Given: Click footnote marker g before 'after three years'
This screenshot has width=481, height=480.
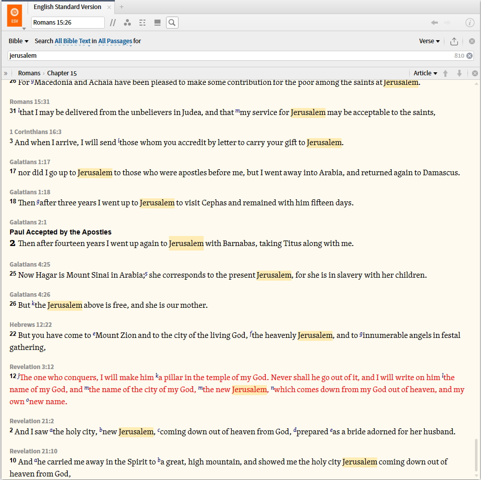Looking at the screenshot, I should pos(38,201).
